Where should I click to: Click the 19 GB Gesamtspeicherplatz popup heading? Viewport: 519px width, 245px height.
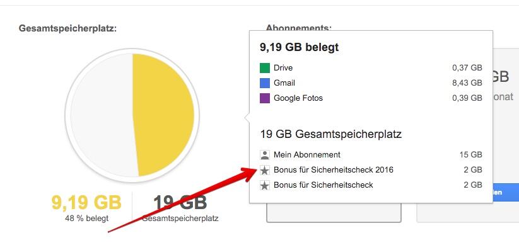click(330, 134)
